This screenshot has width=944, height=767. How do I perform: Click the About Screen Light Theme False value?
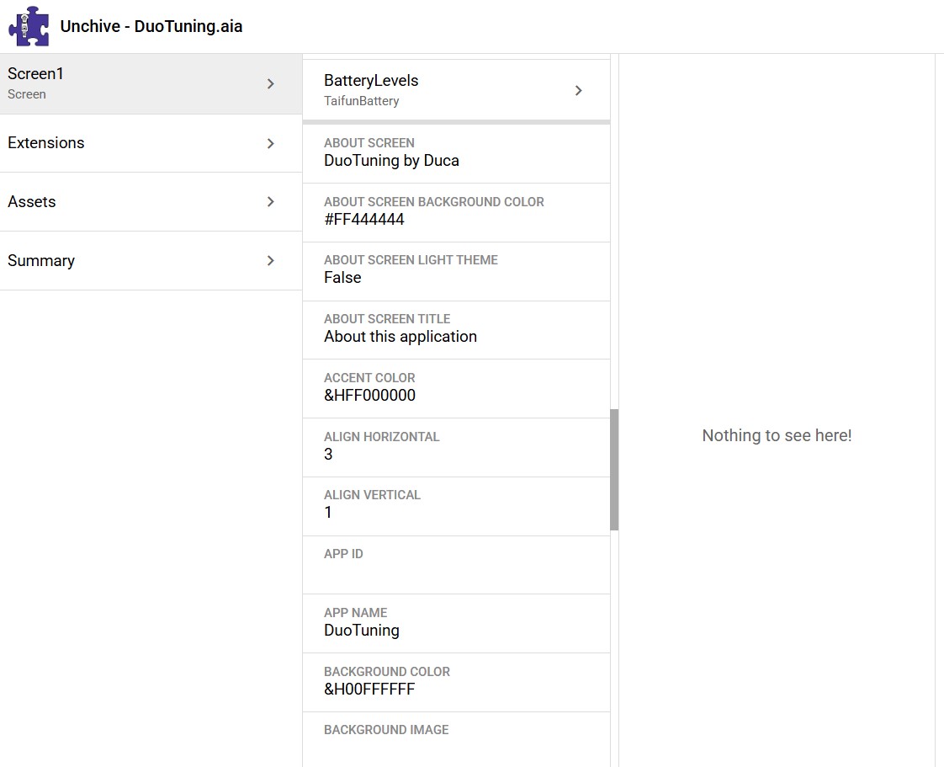pyautogui.click(x=342, y=278)
